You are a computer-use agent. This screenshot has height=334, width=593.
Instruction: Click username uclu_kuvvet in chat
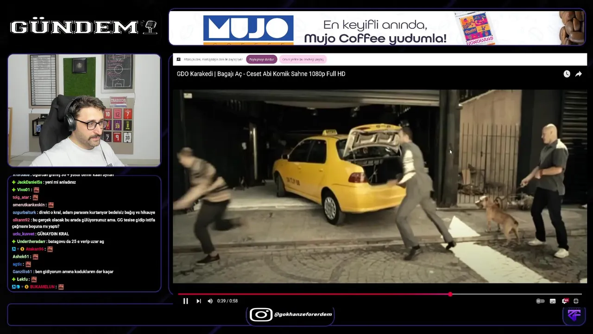tap(24, 234)
